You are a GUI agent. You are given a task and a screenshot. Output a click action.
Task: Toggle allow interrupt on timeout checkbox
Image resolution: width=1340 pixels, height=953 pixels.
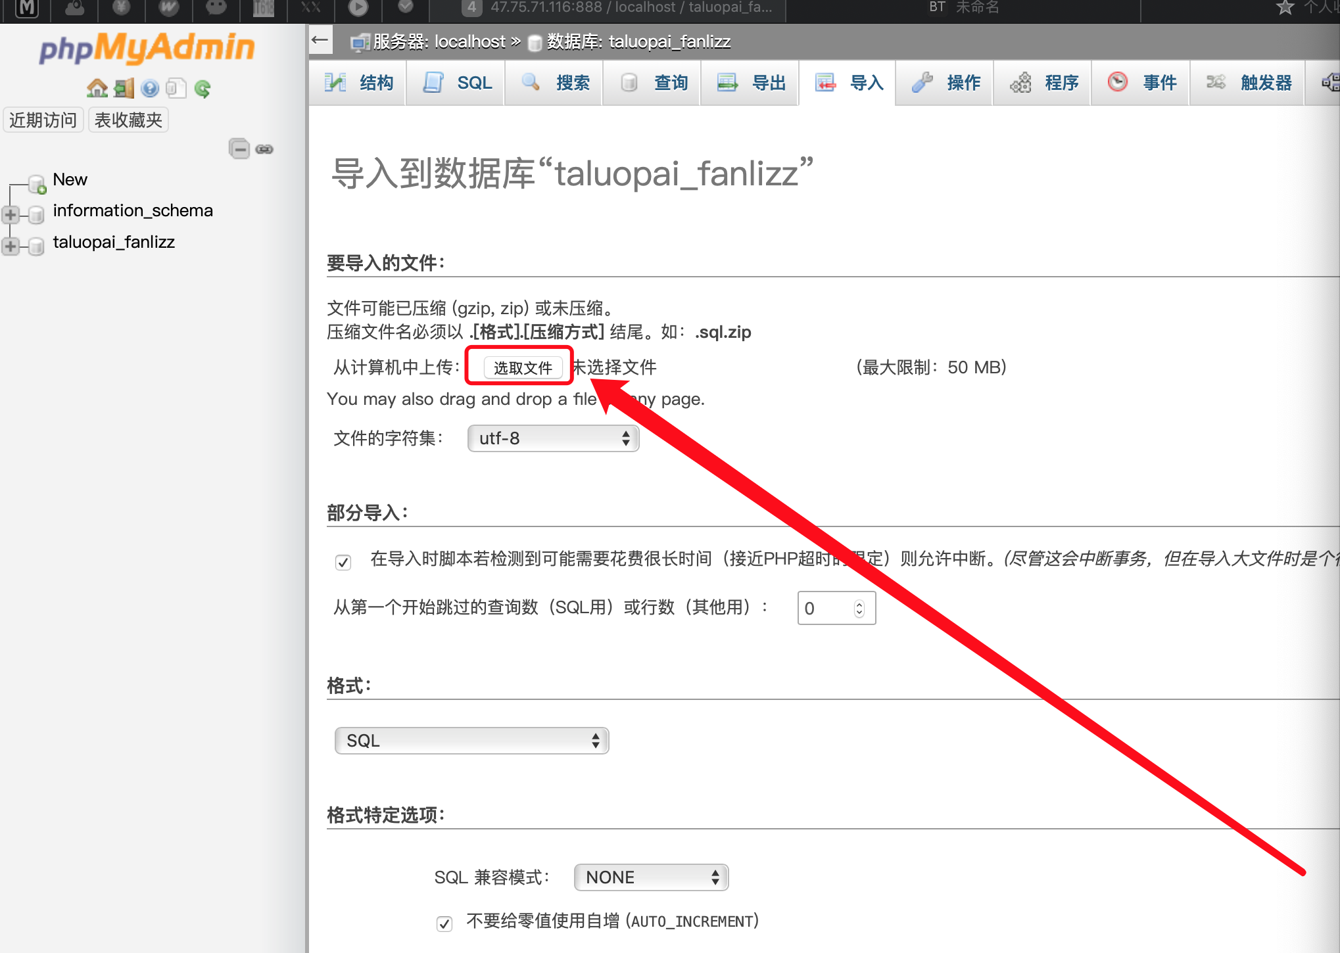[x=343, y=562]
